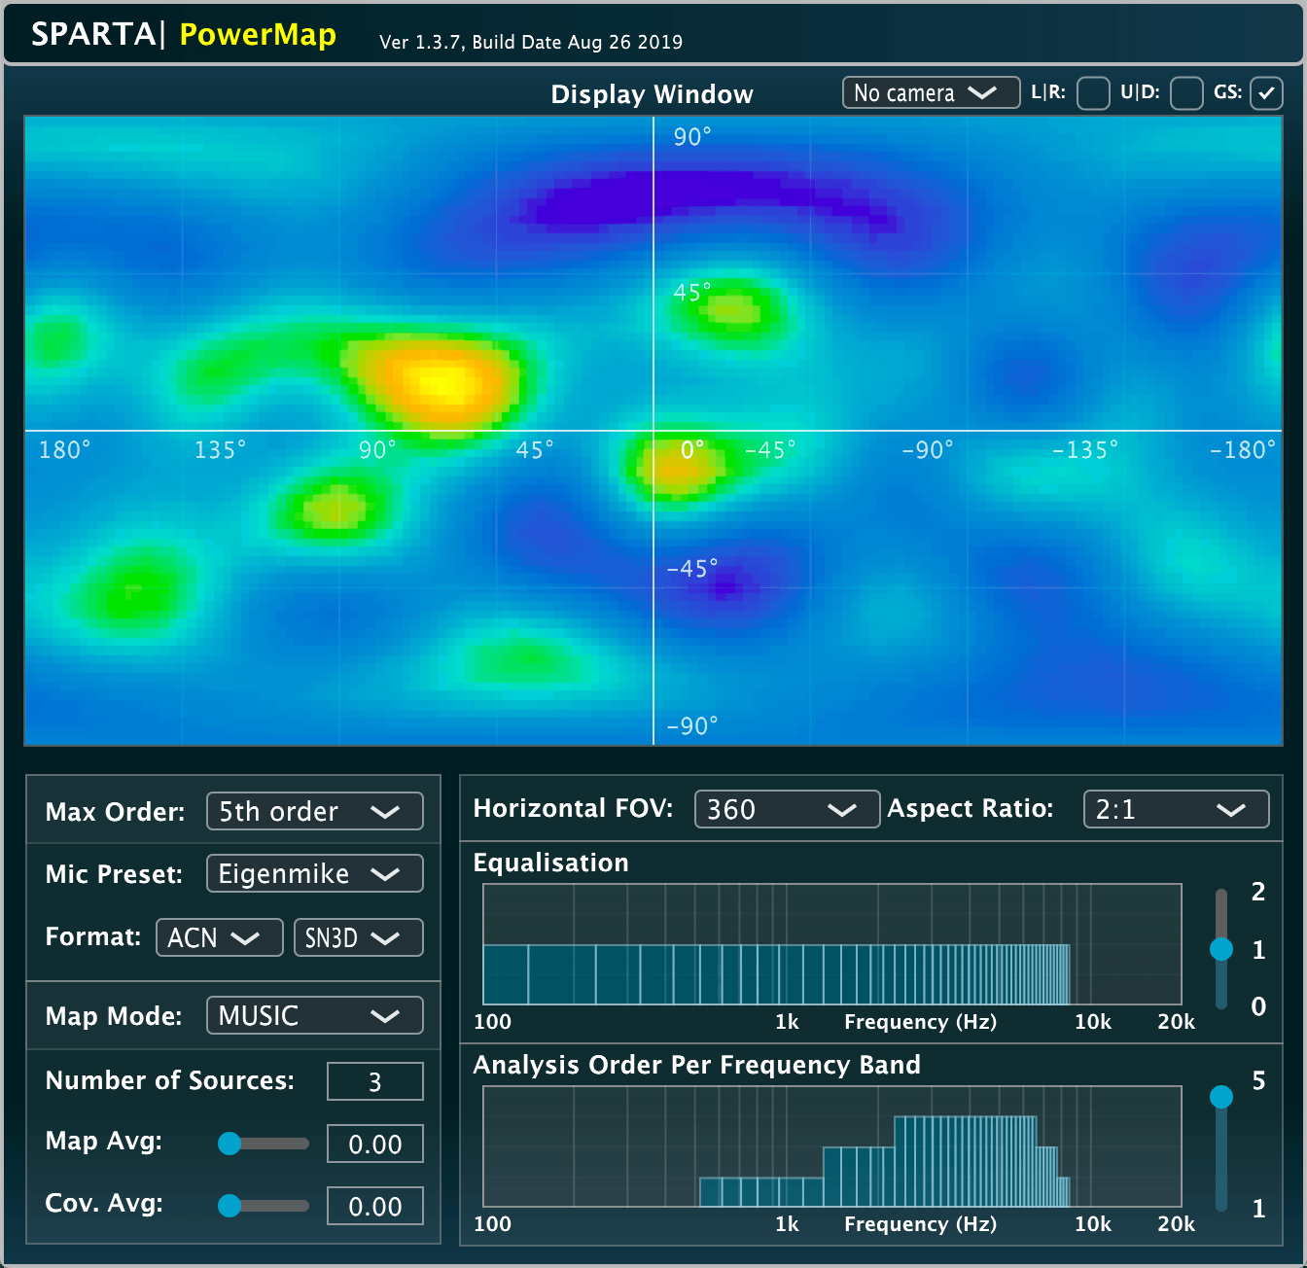Screen dimensions: 1307x1268
Task: Click the Number of Sources field
Action: point(374,1081)
